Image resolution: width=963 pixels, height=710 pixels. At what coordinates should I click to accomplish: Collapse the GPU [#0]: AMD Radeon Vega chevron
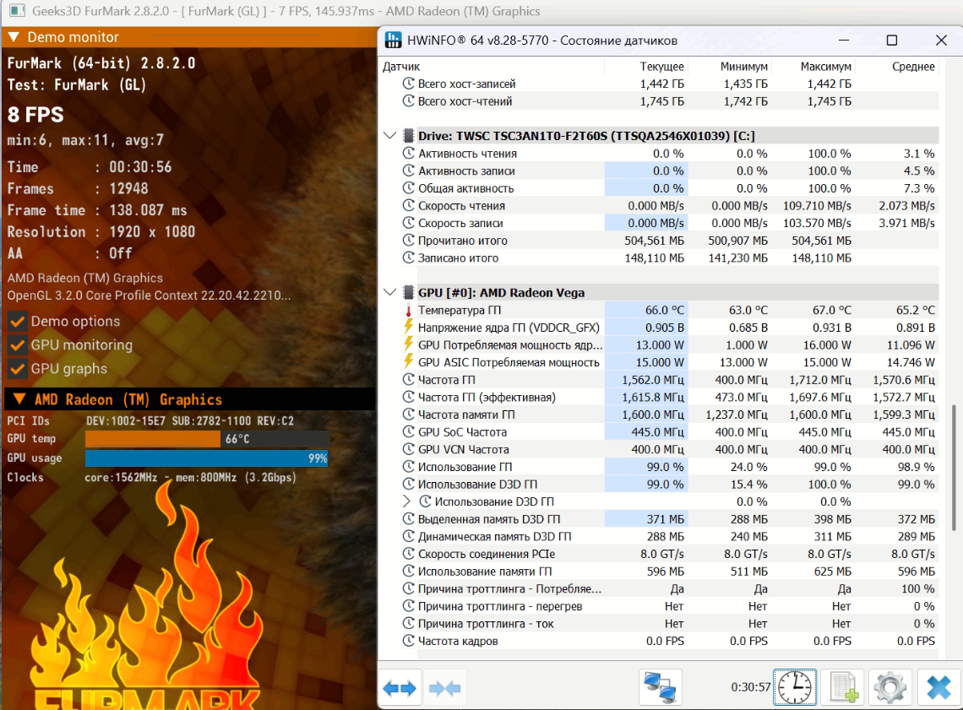[389, 293]
